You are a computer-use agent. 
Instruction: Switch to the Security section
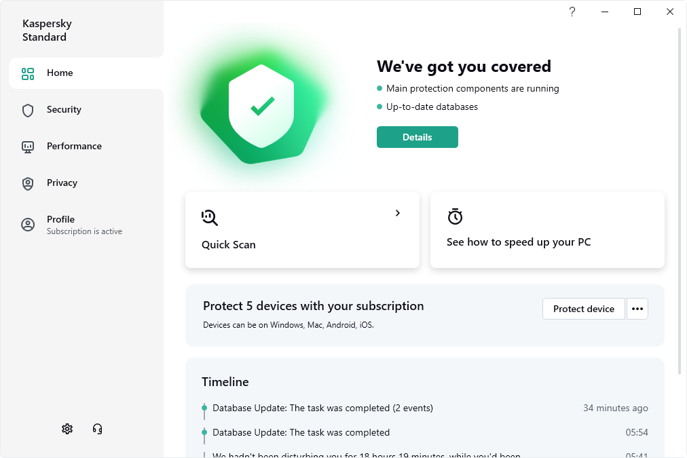[64, 110]
